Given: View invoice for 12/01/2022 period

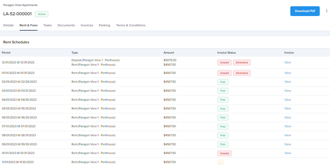Looking at the screenshot, I should coord(288,62).
